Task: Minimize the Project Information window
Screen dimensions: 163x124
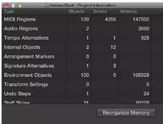Action: point(13,5)
